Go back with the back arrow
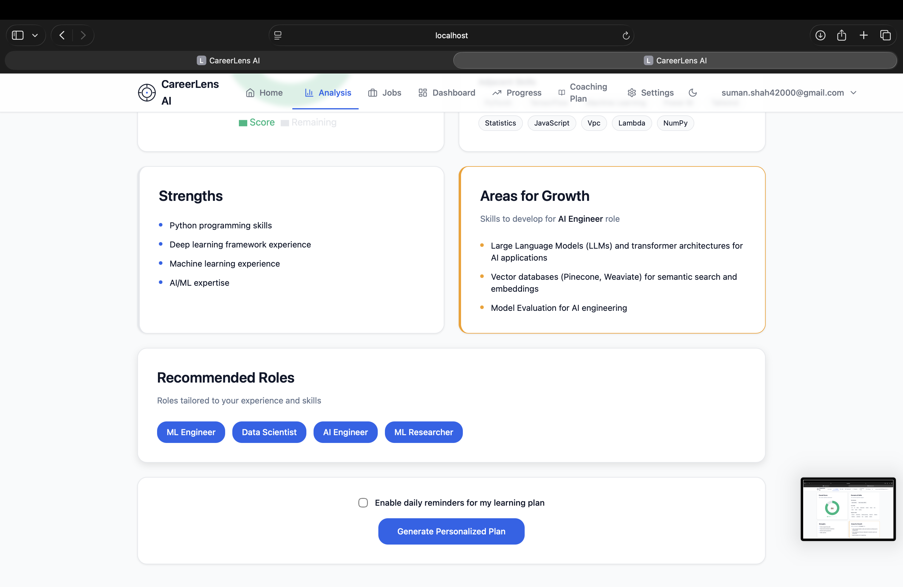 pos(62,35)
